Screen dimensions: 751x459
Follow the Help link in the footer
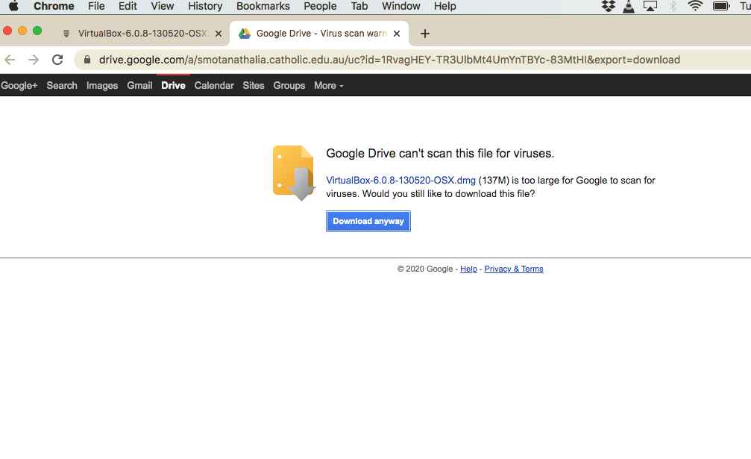(x=468, y=269)
